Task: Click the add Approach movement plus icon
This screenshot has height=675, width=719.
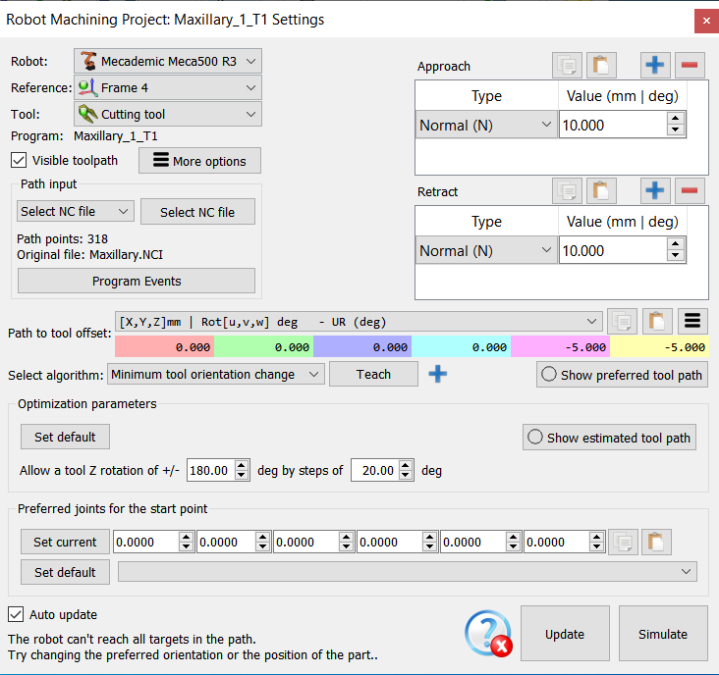Action: click(x=655, y=66)
